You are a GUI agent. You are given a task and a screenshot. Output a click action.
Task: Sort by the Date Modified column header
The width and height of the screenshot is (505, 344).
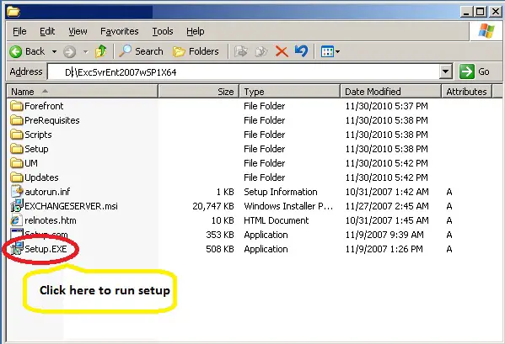point(390,92)
